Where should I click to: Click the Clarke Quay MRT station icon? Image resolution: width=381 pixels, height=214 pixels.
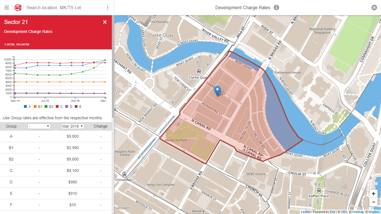click(199, 71)
